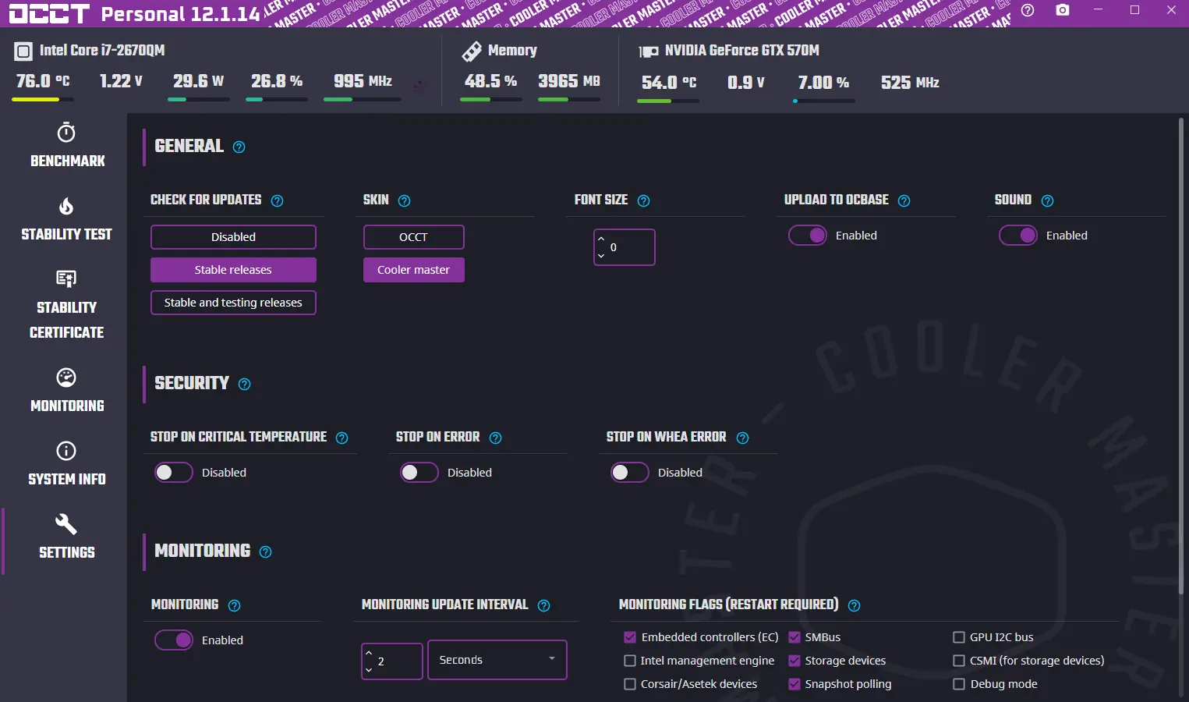1189x702 pixels.
Task: Uncheck Embedded controllers (EC) checkbox
Action: [630, 637]
